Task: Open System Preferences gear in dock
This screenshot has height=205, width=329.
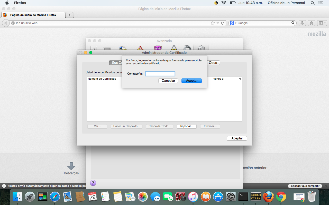Action: 231,197
